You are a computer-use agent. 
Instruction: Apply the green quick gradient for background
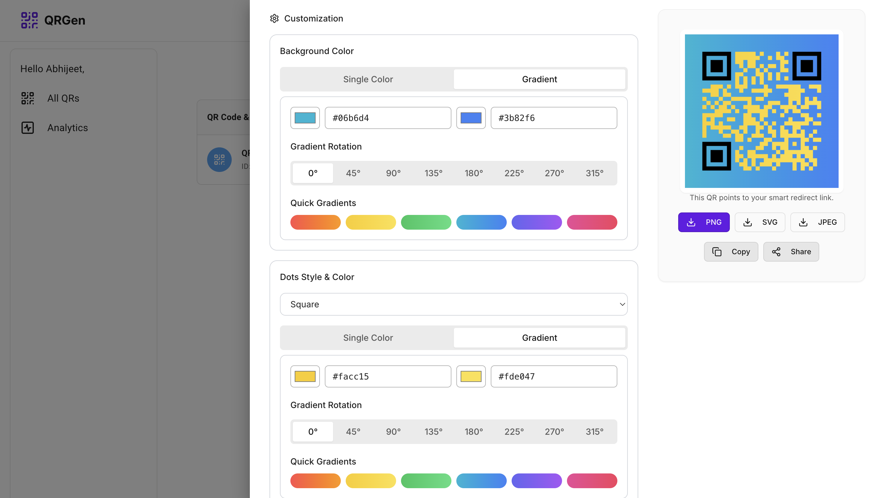pyautogui.click(x=426, y=222)
